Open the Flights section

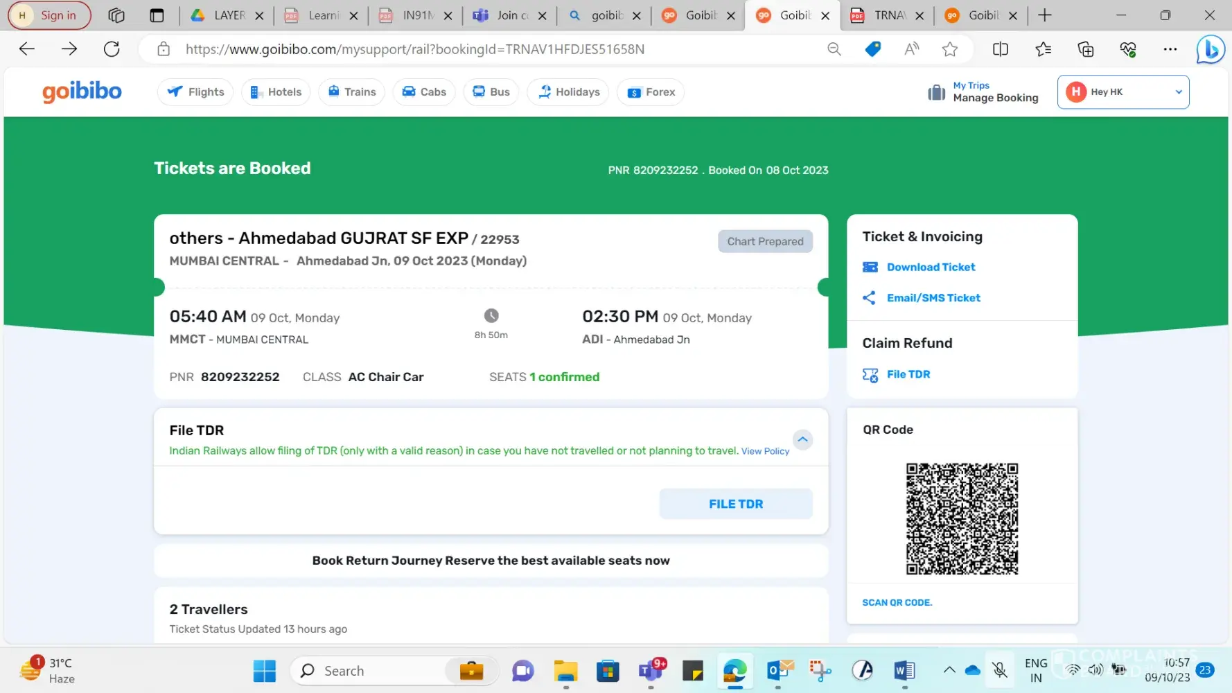pos(195,92)
